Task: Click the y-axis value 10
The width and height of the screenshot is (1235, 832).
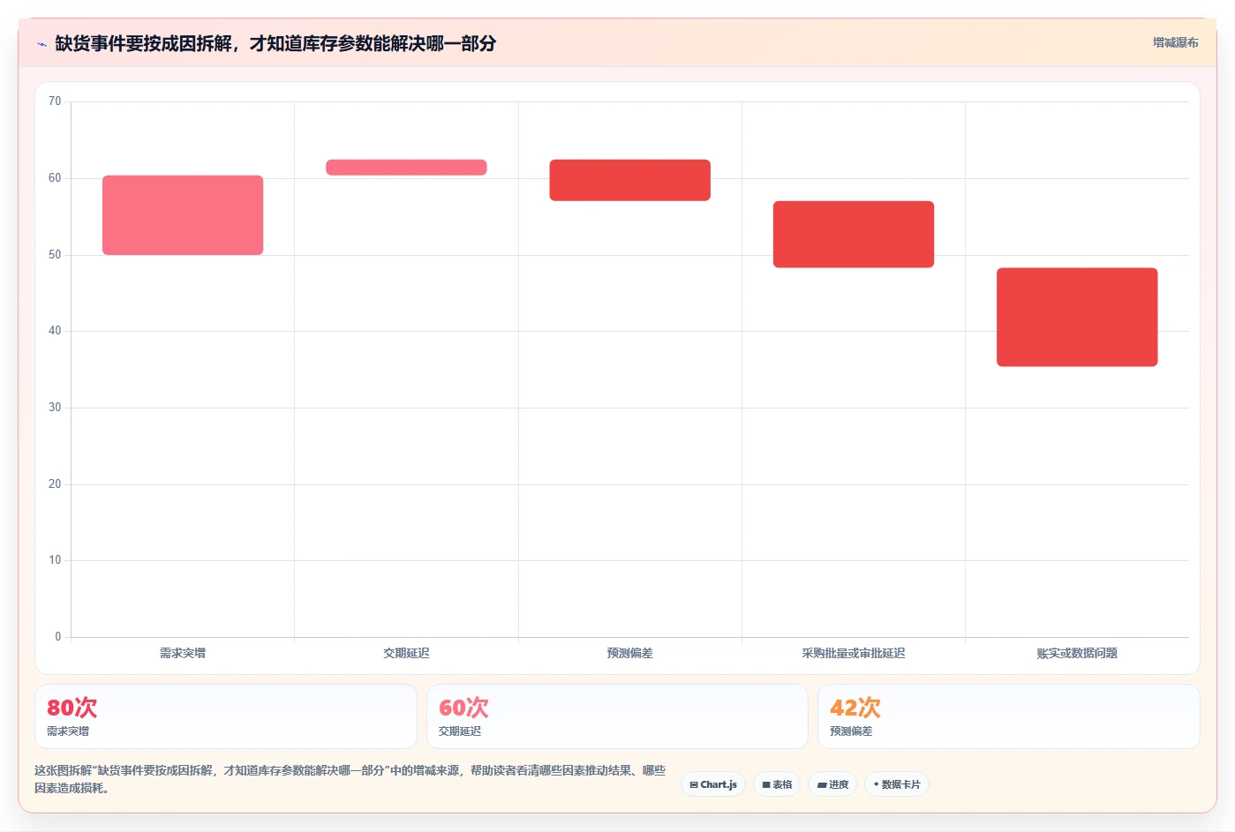Action: coord(55,560)
